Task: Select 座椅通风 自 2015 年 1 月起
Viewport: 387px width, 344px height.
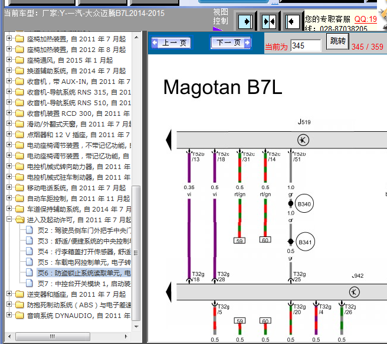Action: click(x=70, y=60)
